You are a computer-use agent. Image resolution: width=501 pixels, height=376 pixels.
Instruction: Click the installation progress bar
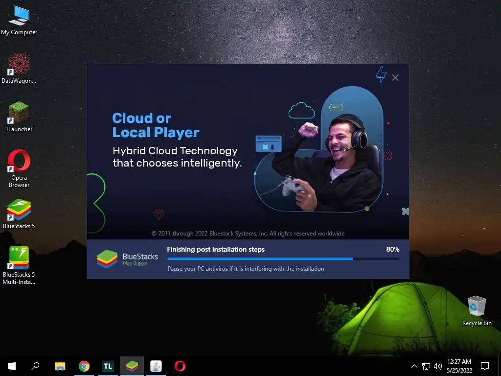point(283,258)
